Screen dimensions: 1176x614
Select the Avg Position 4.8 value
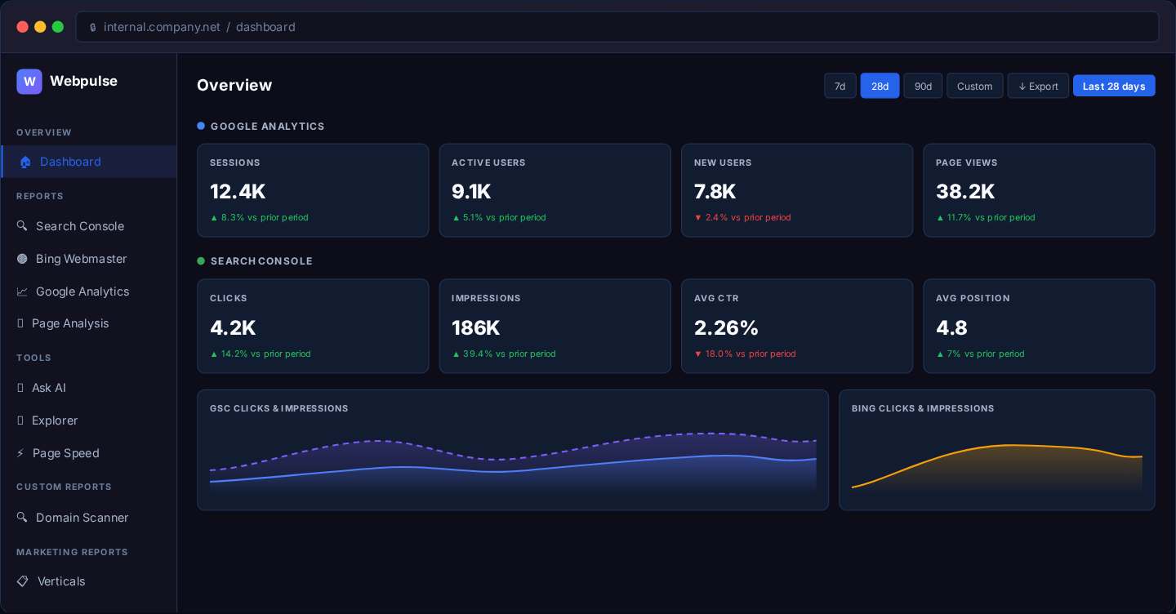point(951,327)
